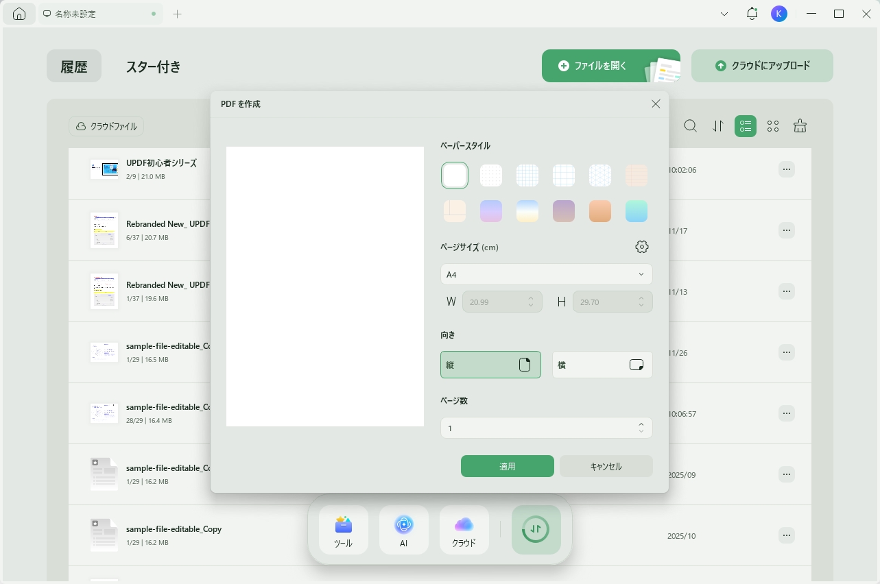Click the width field stepper arrows
The width and height of the screenshot is (880, 584).
click(x=531, y=302)
